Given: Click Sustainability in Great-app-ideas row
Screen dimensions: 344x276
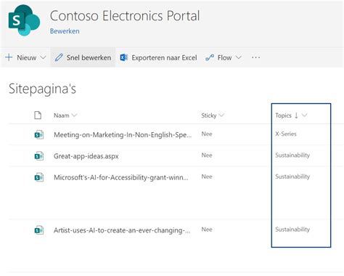Looking at the screenshot, I should (x=292, y=155).
